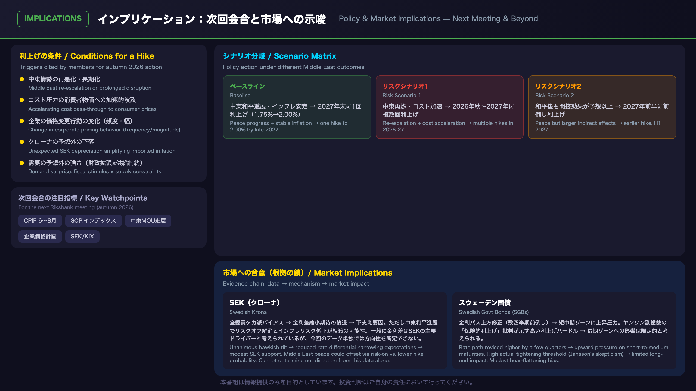Click the IMPLICATIONS badge
The height and width of the screenshot is (391, 696).
click(x=53, y=19)
